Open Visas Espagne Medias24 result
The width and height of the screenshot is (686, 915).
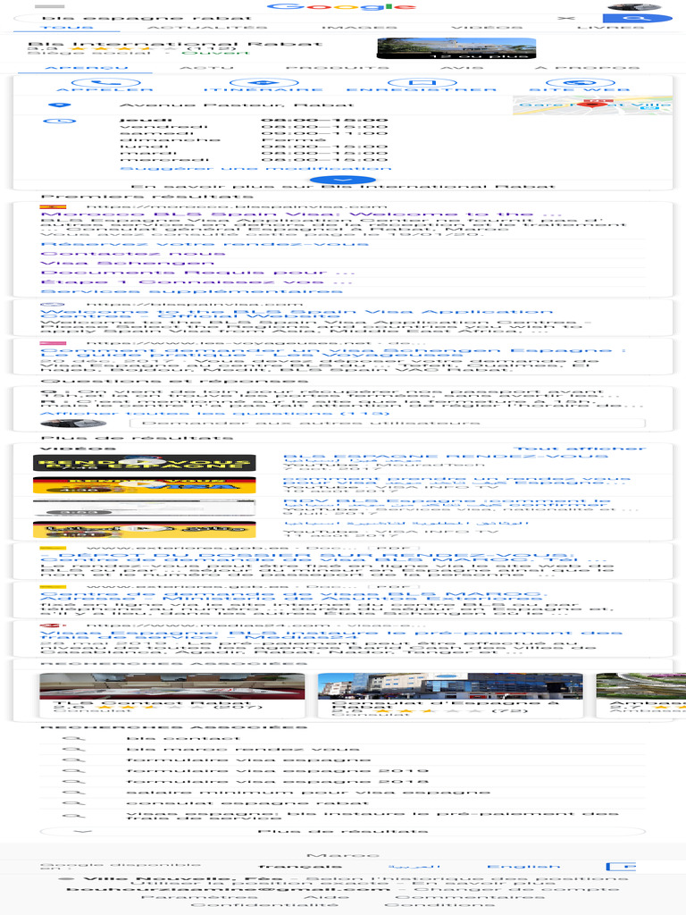(331, 635)
